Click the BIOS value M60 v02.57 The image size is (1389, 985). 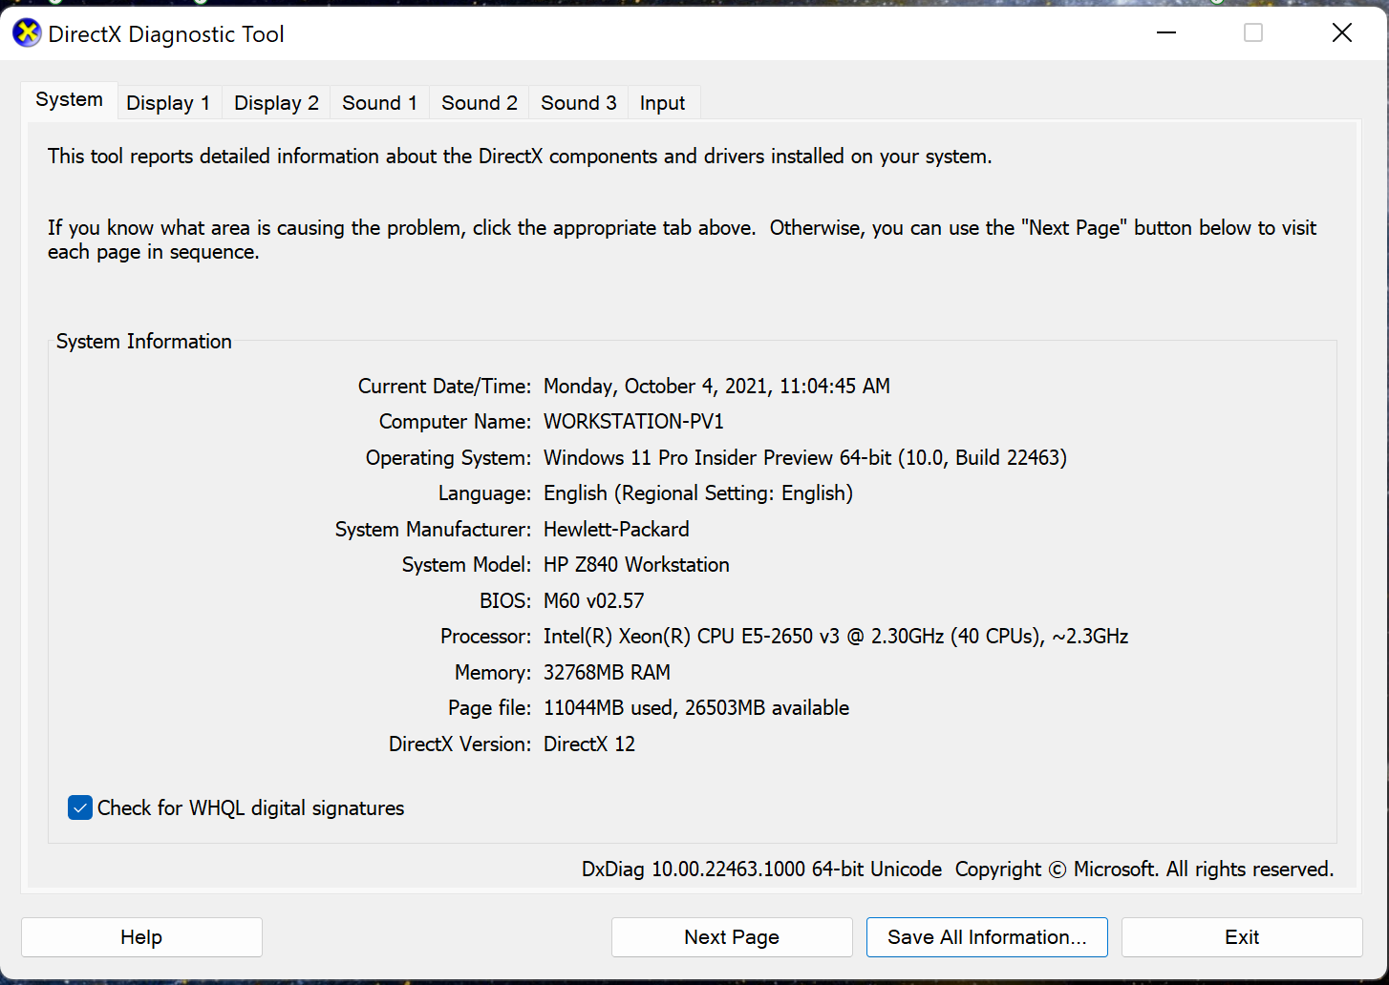(x=594, y=601)
